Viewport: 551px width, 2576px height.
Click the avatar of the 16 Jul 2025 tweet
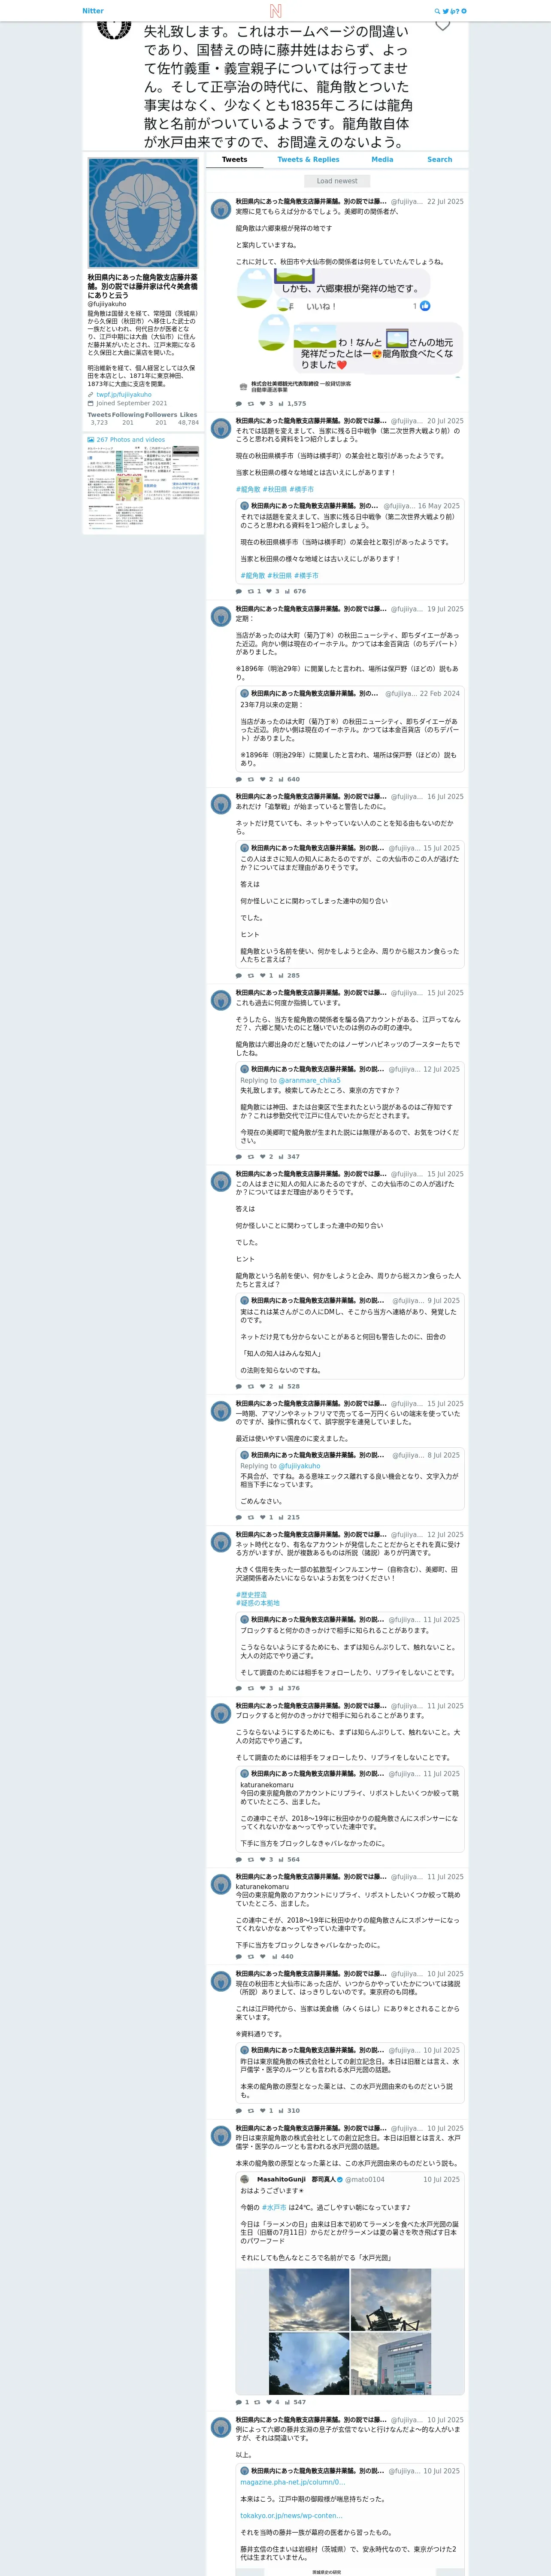[221, 804]
